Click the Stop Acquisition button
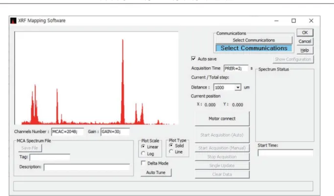Image resolution: width=334 pixels, height=196 pixels. [222, 157]
